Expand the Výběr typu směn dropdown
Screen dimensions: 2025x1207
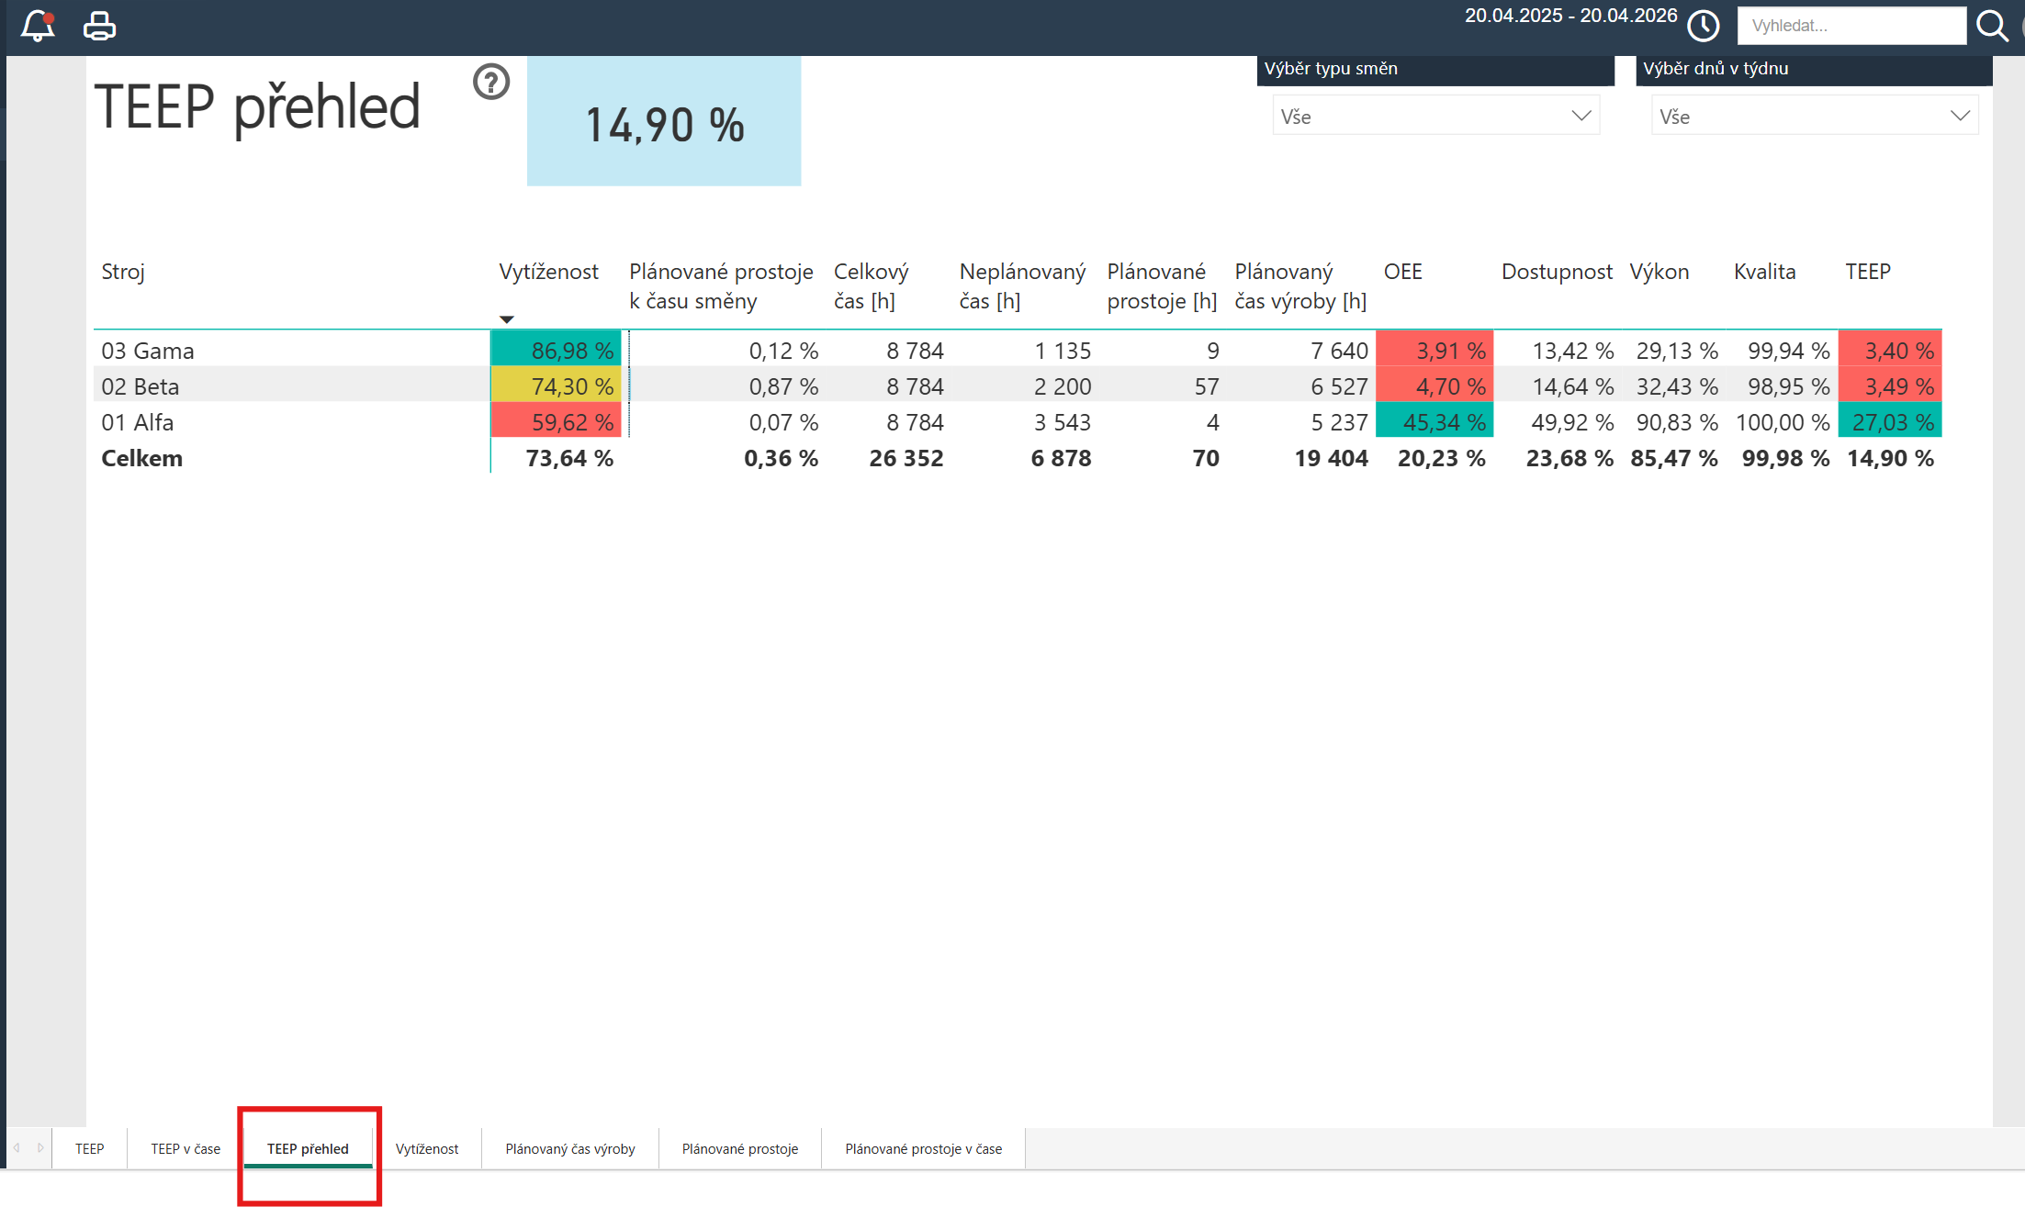pos(1435,116)
